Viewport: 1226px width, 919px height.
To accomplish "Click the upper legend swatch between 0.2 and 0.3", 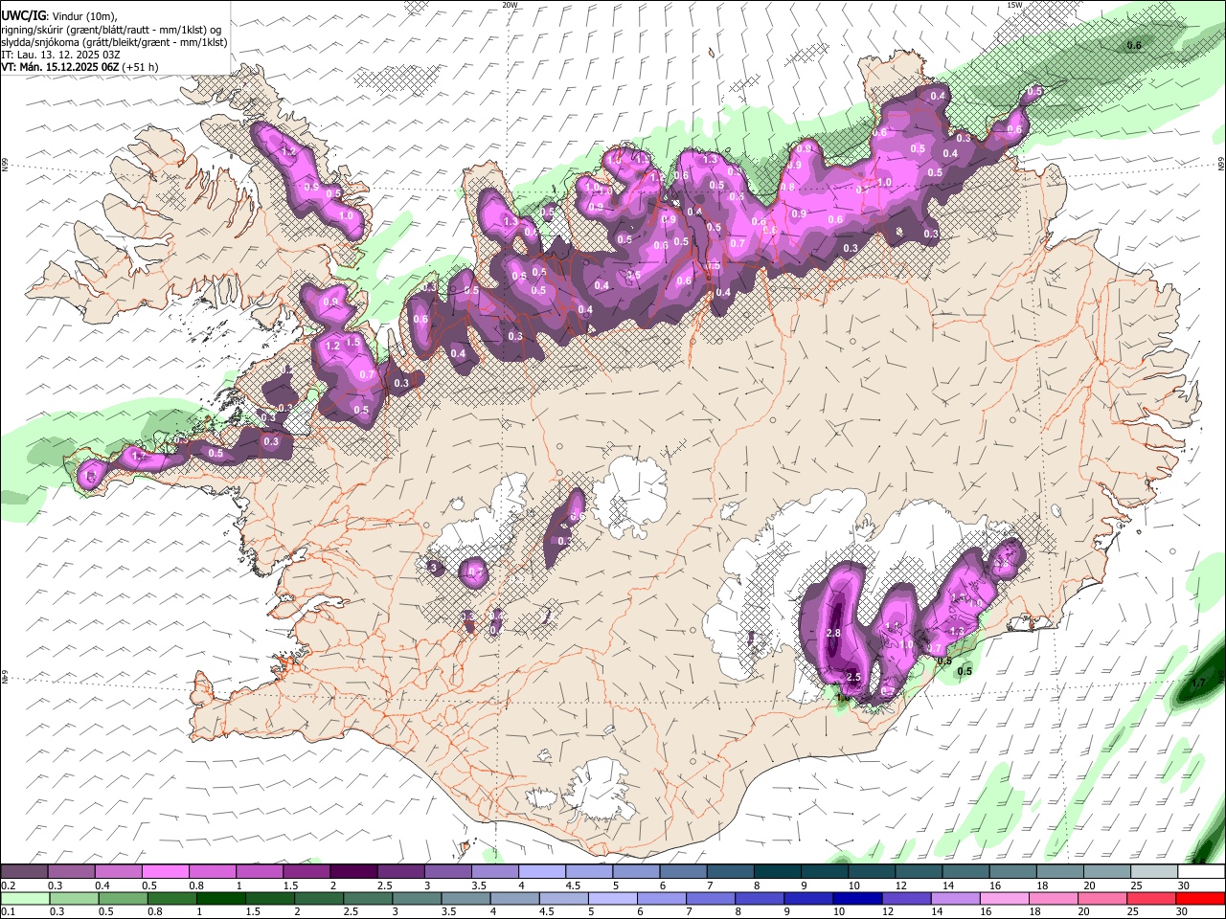I will tap(24, 871).
